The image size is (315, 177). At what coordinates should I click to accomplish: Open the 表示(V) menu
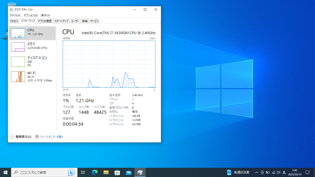pyautogui.click(x=46, y=15)
